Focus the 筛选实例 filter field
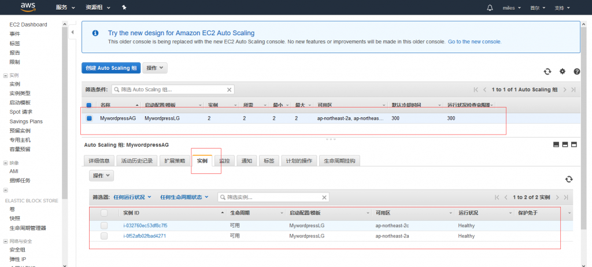This screenshot has height=267, width=592. point(273,197)
